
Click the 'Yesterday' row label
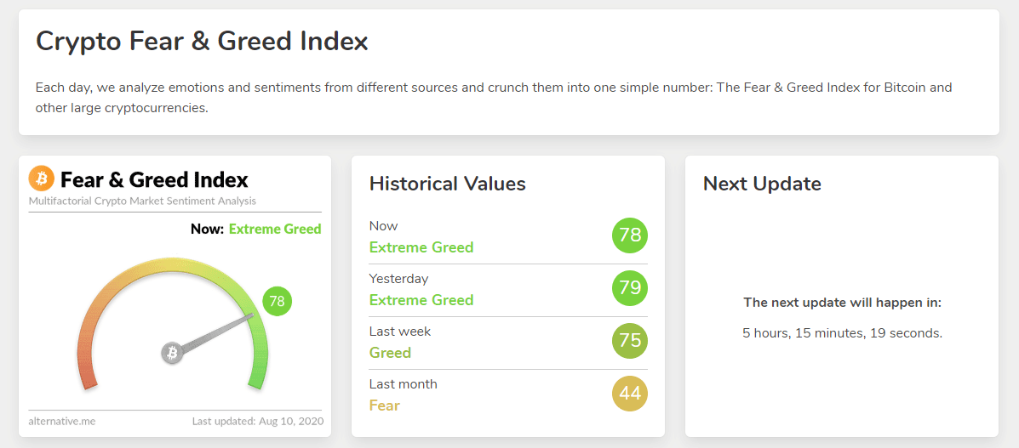tap(398, 279)
